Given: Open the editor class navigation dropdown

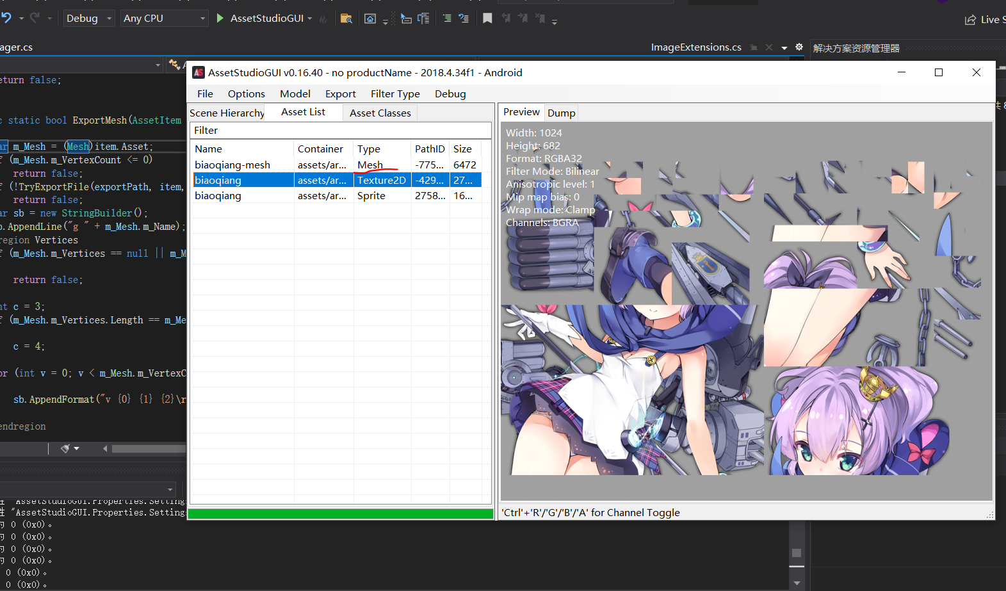Looking at the screenshot, I should (81, 65).
